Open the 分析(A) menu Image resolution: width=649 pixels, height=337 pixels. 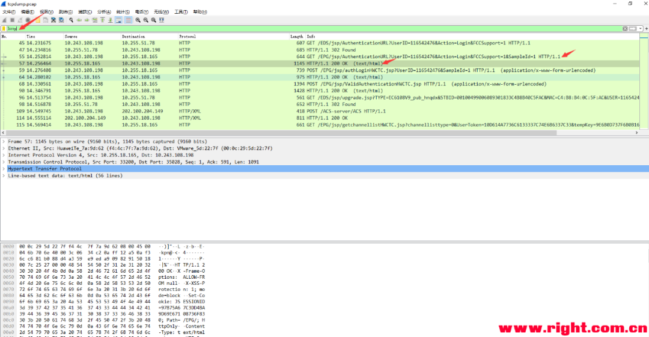pos(104,12)
